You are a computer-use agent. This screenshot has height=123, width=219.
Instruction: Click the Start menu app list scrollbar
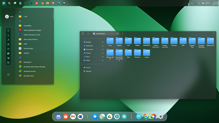[53, 15]
